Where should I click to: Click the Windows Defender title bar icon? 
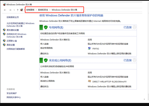[4, 5]
